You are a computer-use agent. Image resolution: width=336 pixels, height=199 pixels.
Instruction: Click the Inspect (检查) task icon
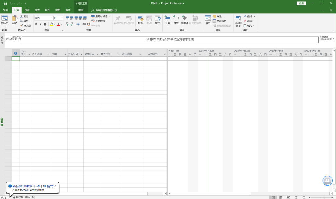point(140,20)
